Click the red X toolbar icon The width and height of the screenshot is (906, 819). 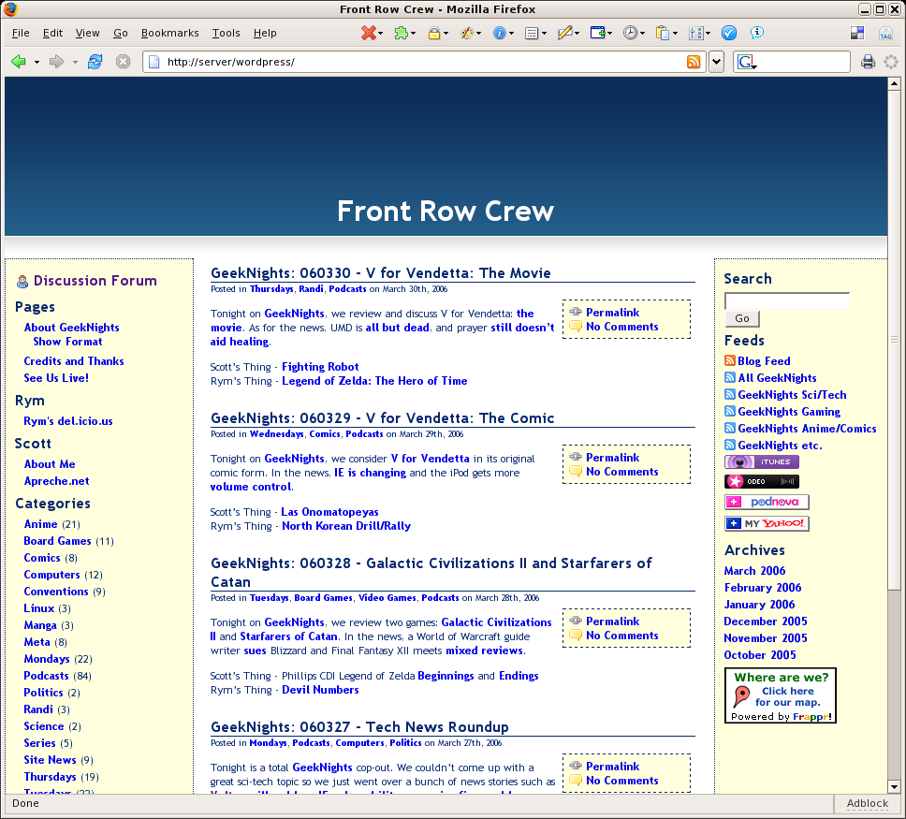pyautogui.click(x=368, y=33)
